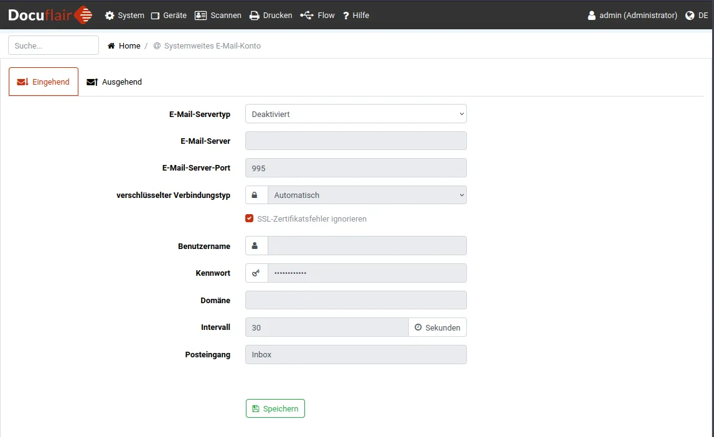This screenshot has width=714, height=437.
Task: Switch to the Ausgehend tab
Action: pyautogui.click(x=115, y=82)
